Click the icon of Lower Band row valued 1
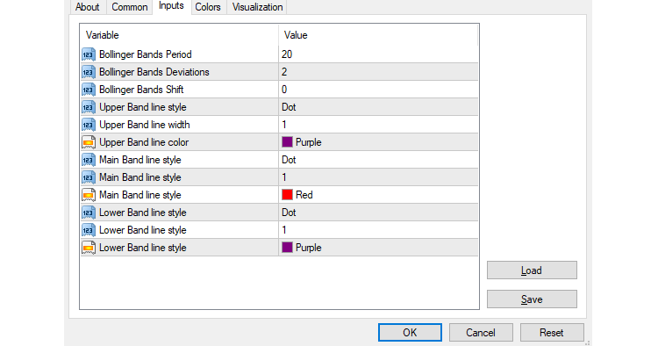 click(x=89, y=231)
